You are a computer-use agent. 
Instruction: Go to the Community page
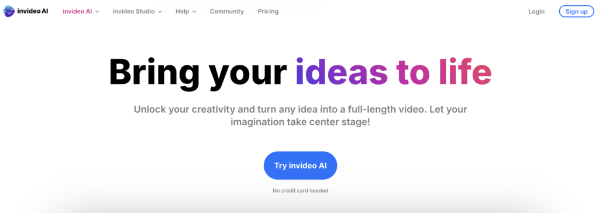coord(227,12)
